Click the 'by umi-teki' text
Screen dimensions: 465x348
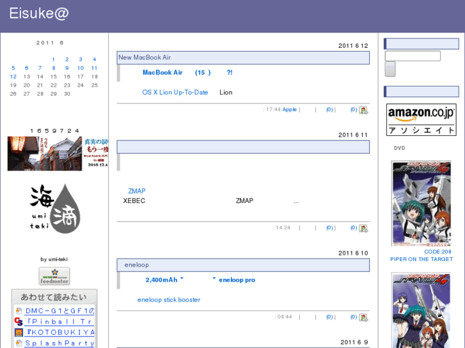pos(54,259)
